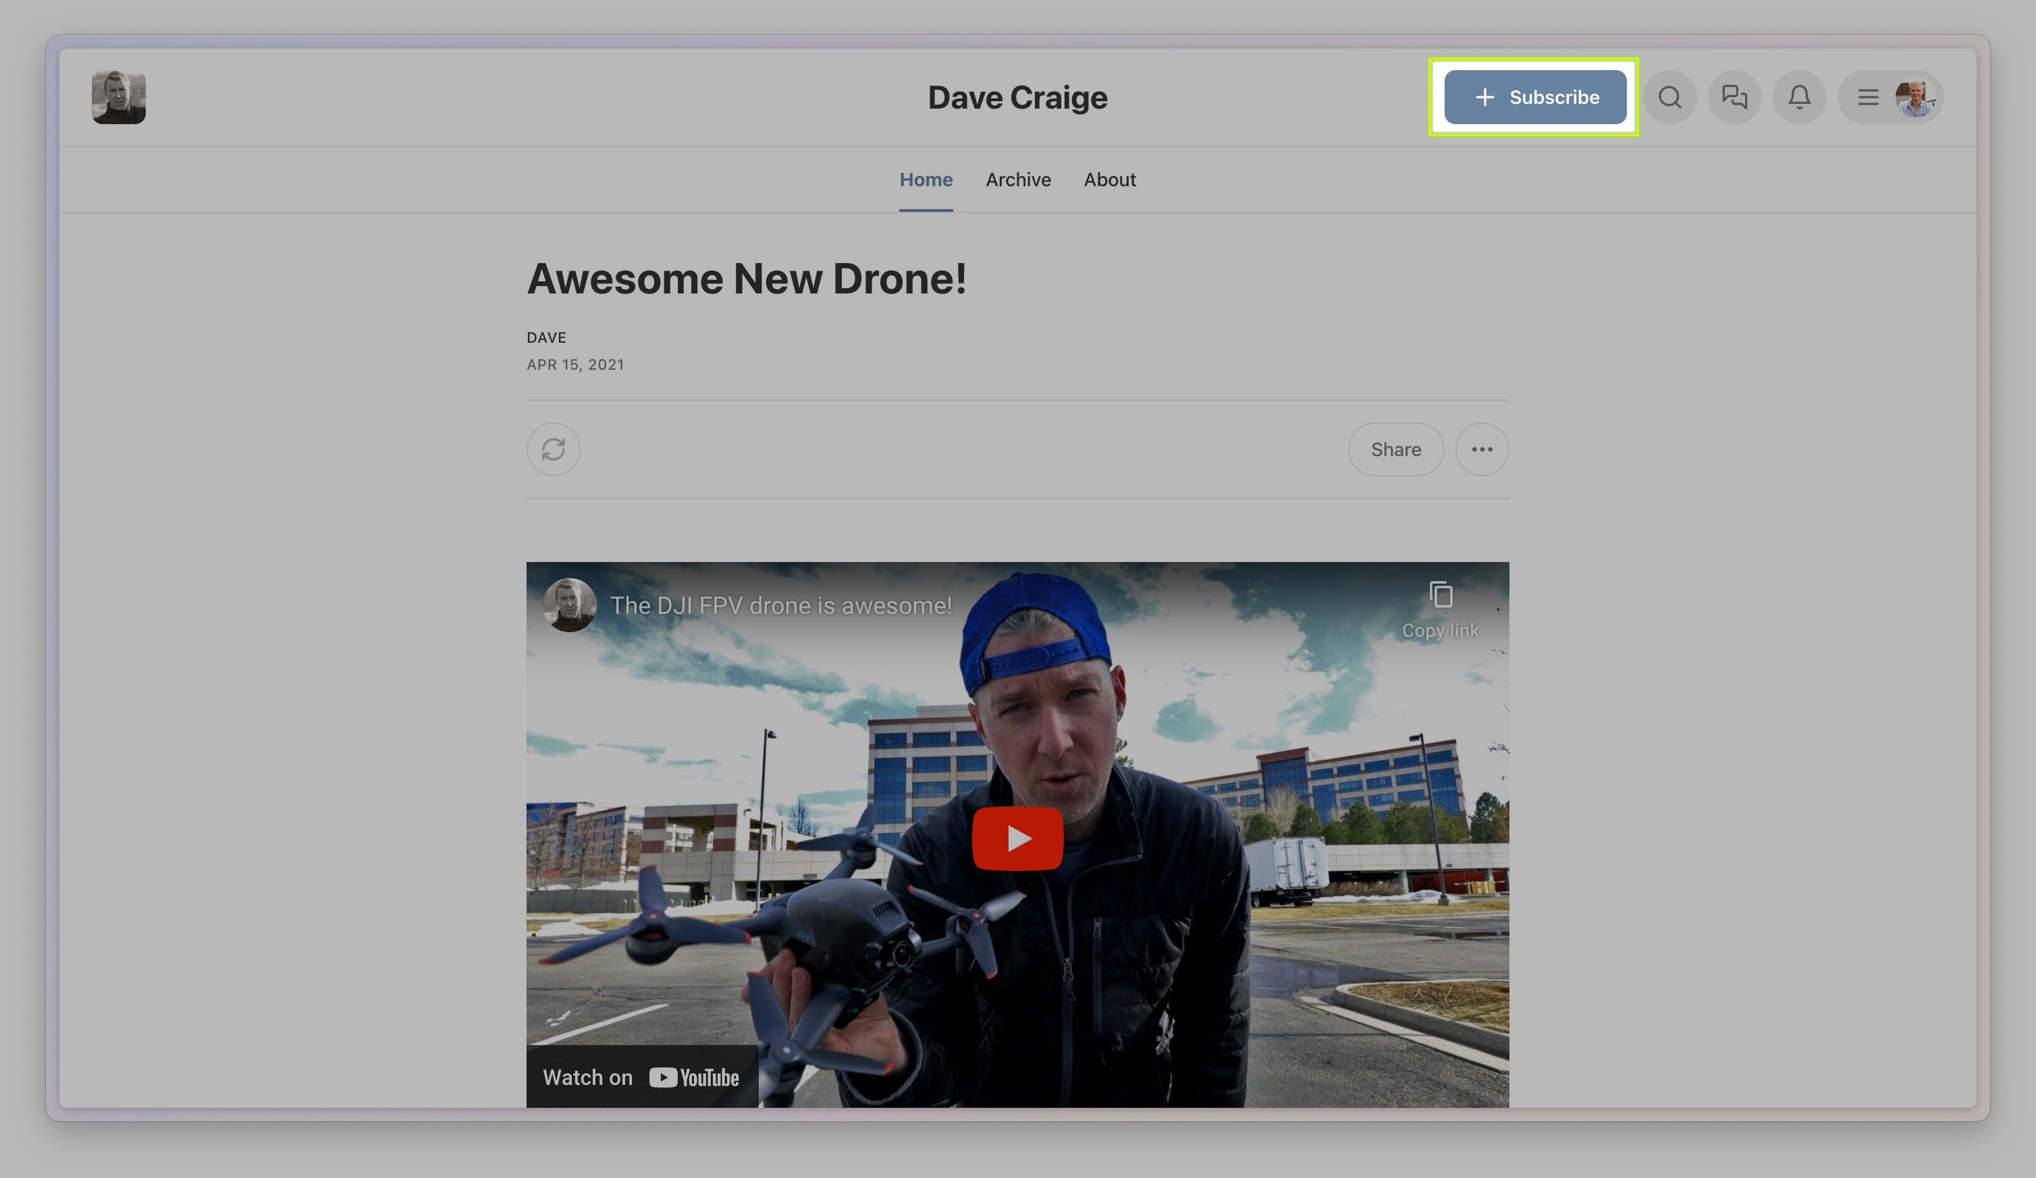Open the search icon in header

click(1670, 98)
